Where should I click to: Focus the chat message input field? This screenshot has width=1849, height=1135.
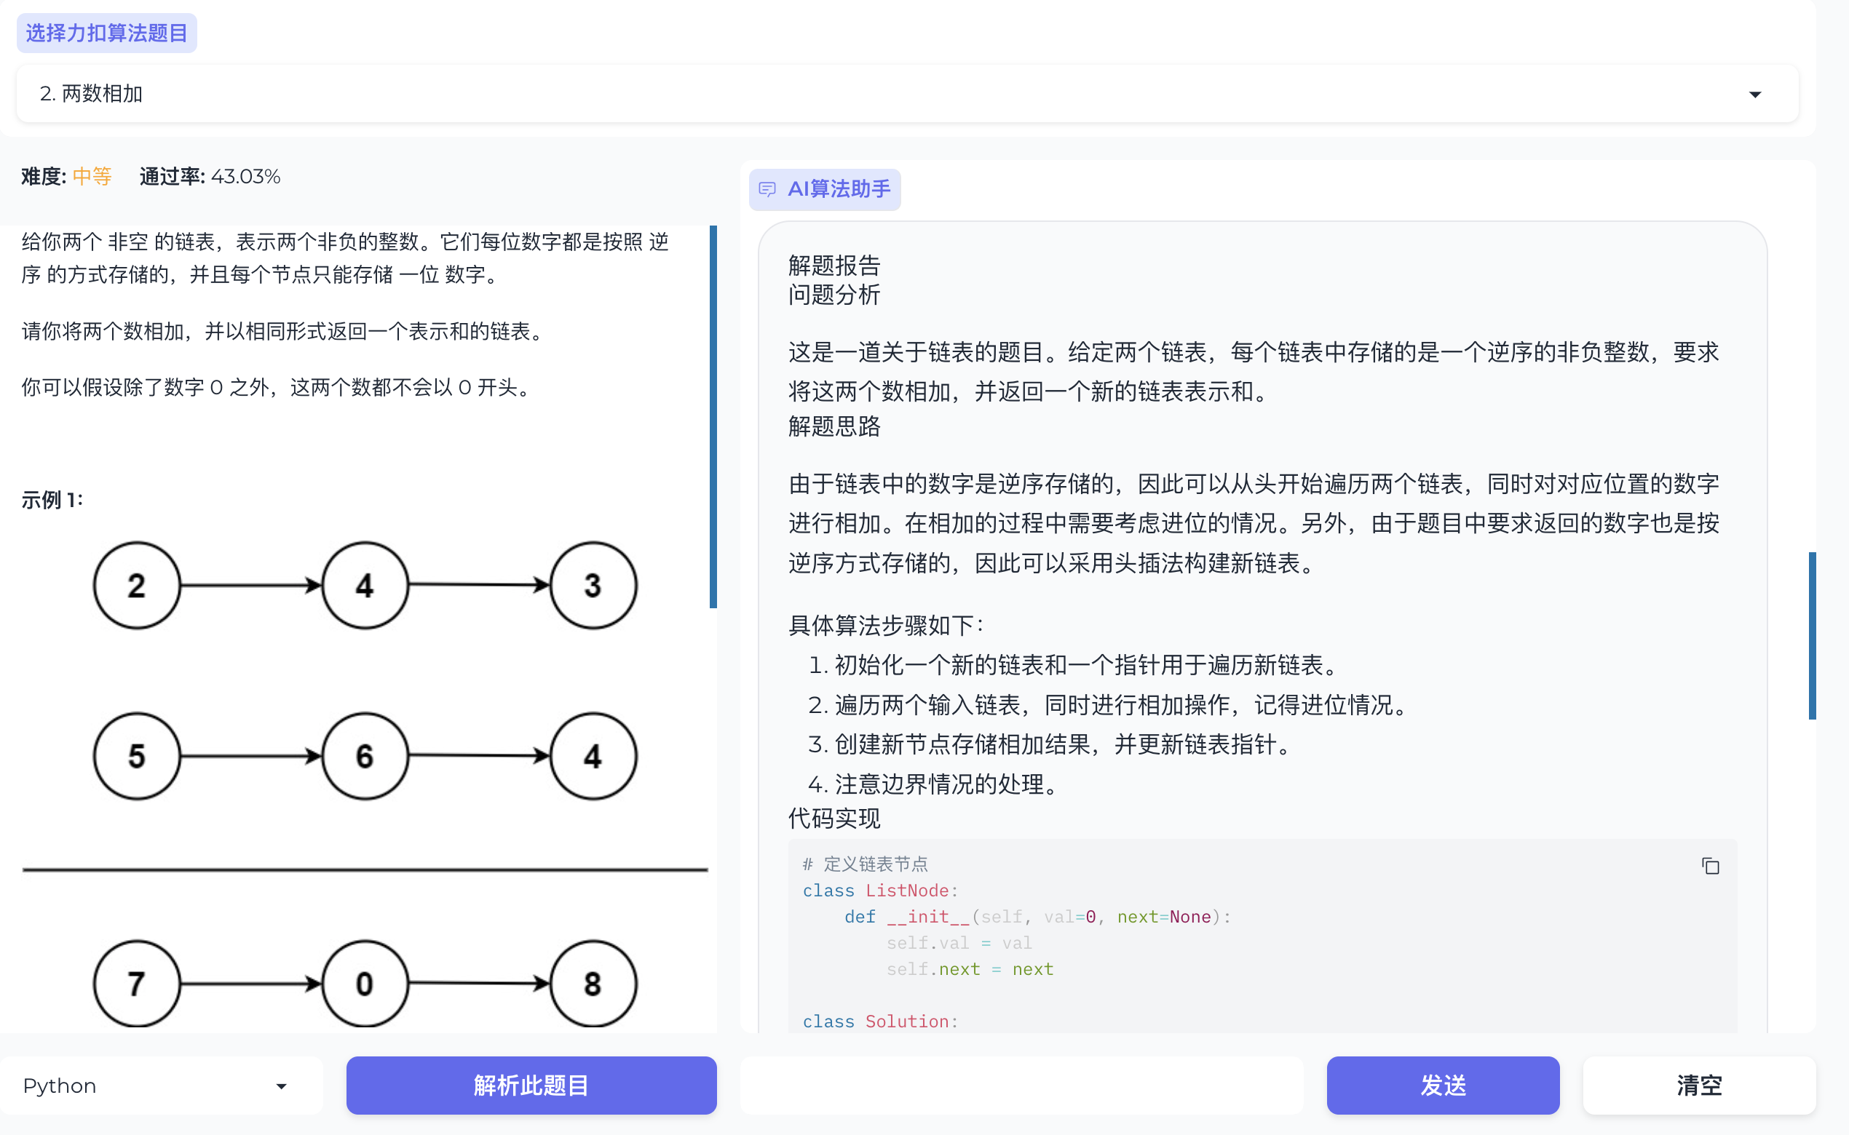(1021, 1085)
